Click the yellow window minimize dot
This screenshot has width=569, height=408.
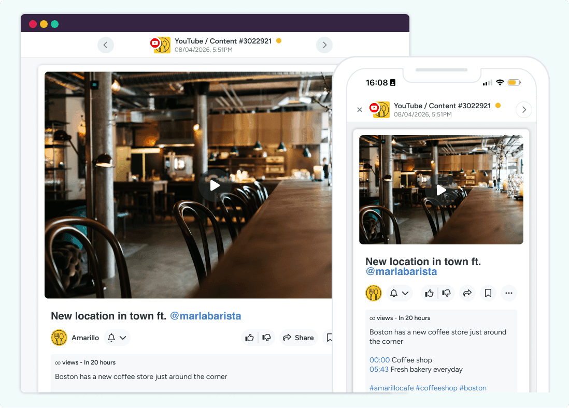coord(44,24)
